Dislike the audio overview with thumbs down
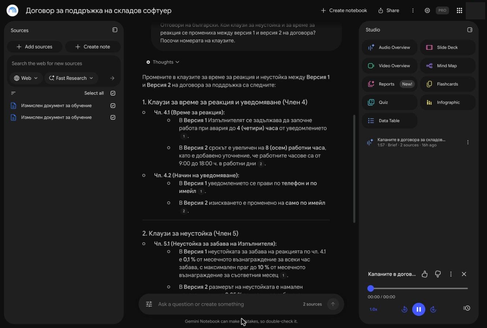Screen dimensions: 487x328 [438, 274]
